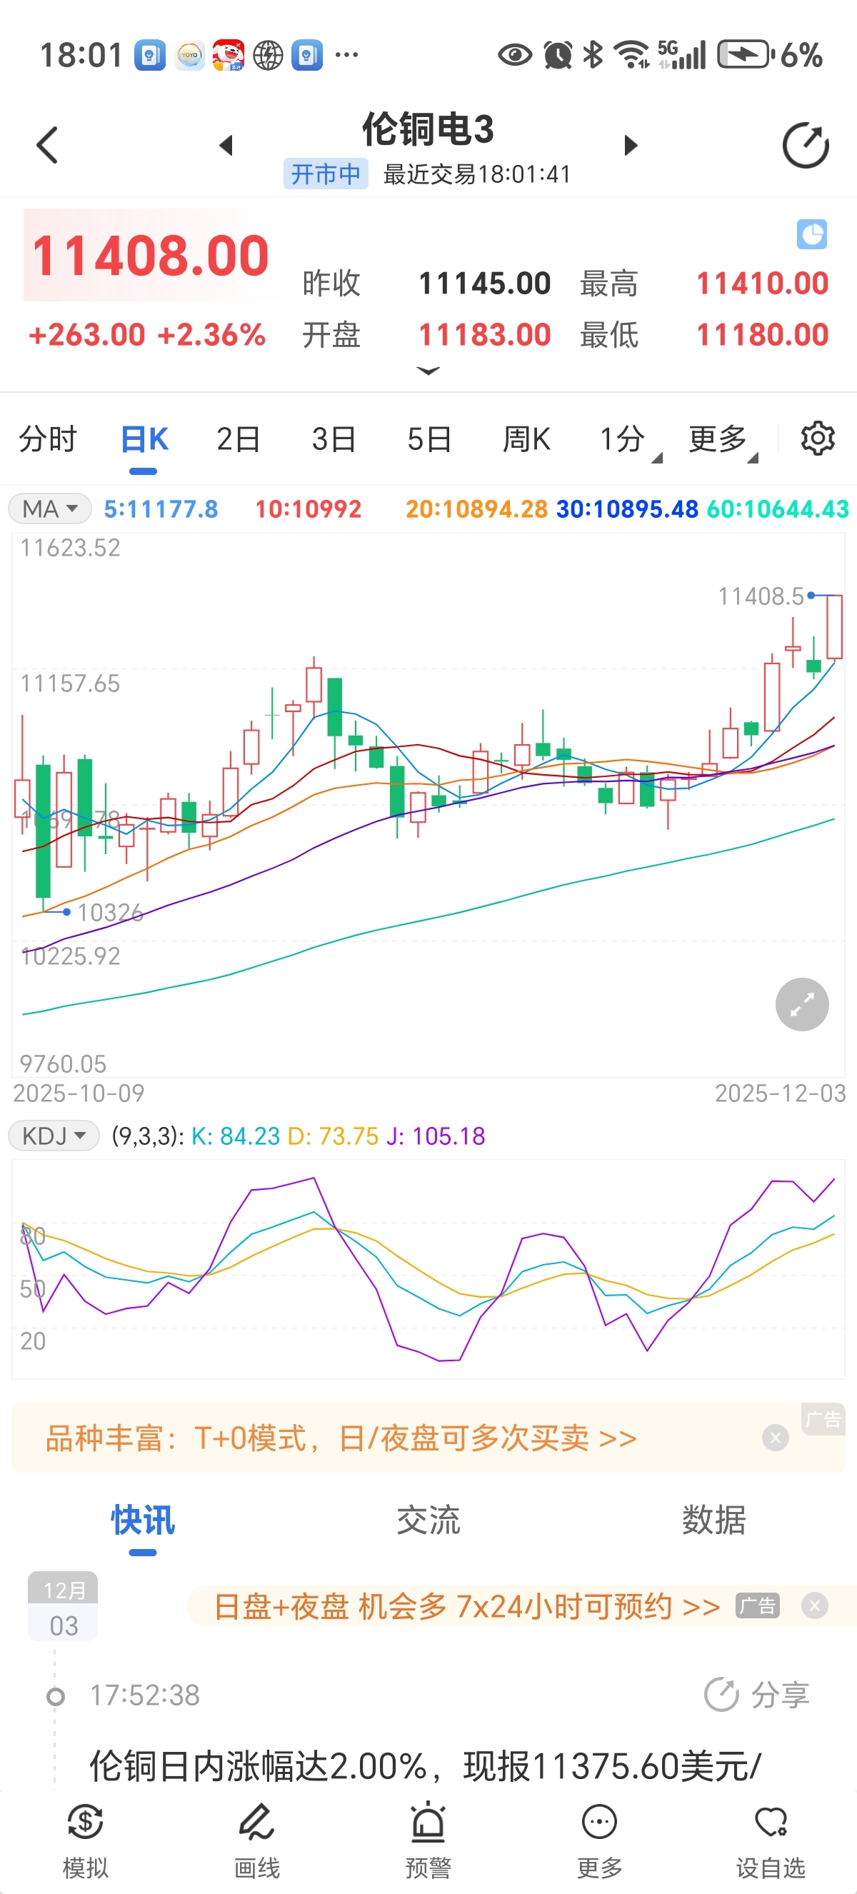The width and height of the screenshot is (857, 1894).
Task: Open the KDJ indicator dropdown
Action: point(54,1136)
